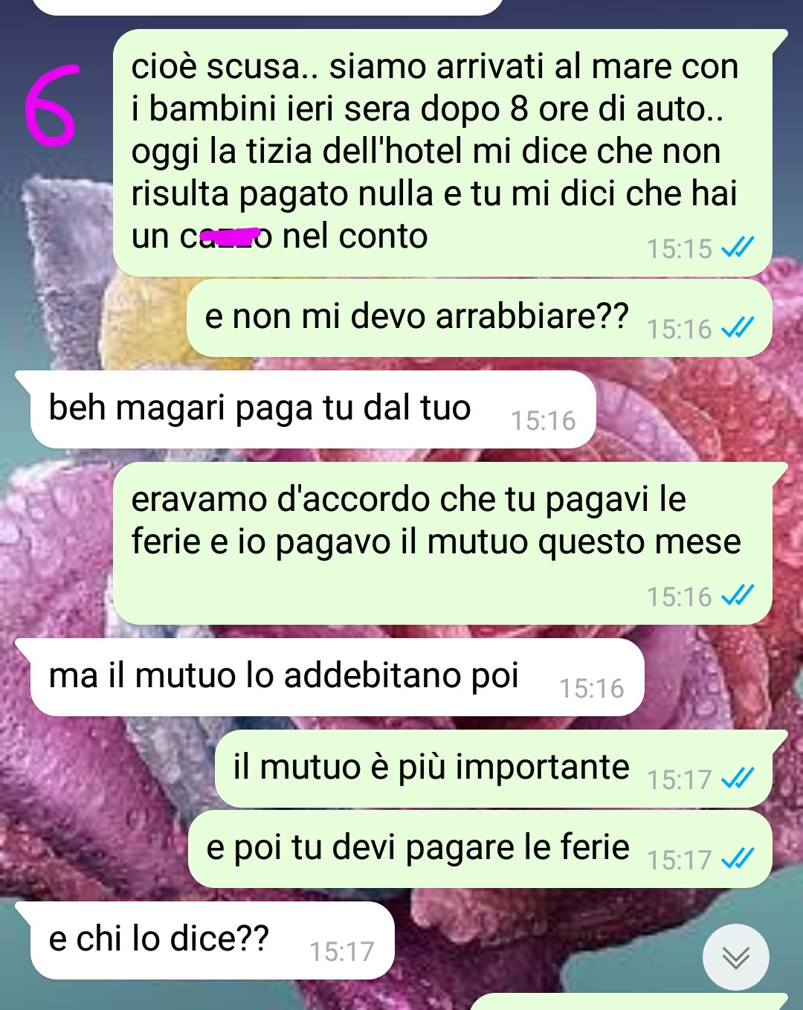Tap 15:16 timestamp on 'beh magari paga' message
Screen dimensions: 803x1010
coord(543,421)
